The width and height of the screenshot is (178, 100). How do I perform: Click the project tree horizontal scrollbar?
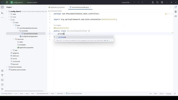click(24, 91)
